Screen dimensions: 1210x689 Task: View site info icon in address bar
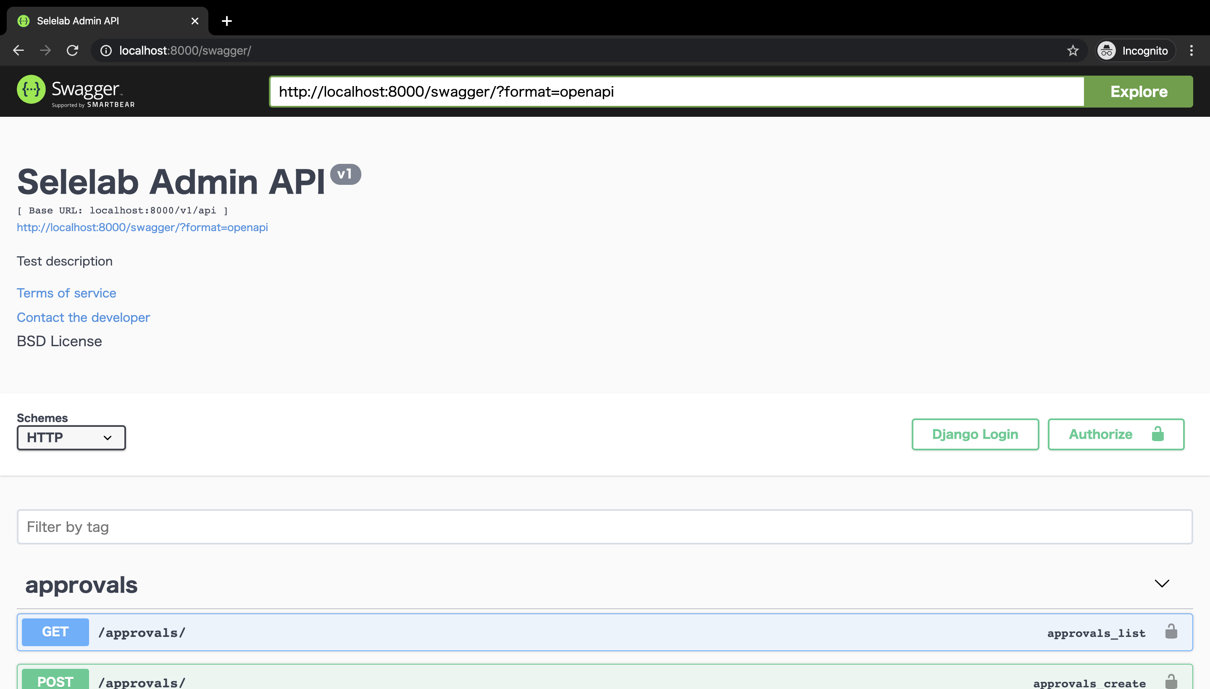tap(106, 51)
